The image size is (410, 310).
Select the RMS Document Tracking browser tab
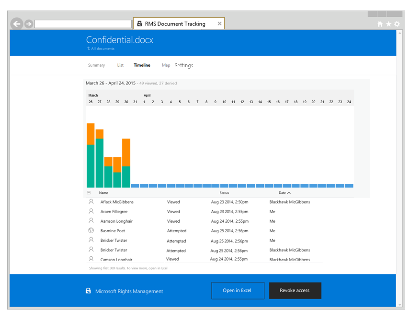[179, 24]
